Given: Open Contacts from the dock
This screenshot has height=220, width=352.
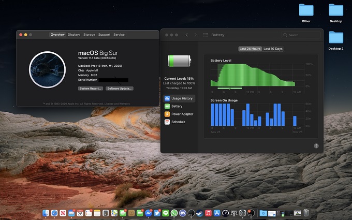Looking at the screenshot, I should tap(131, 213).
